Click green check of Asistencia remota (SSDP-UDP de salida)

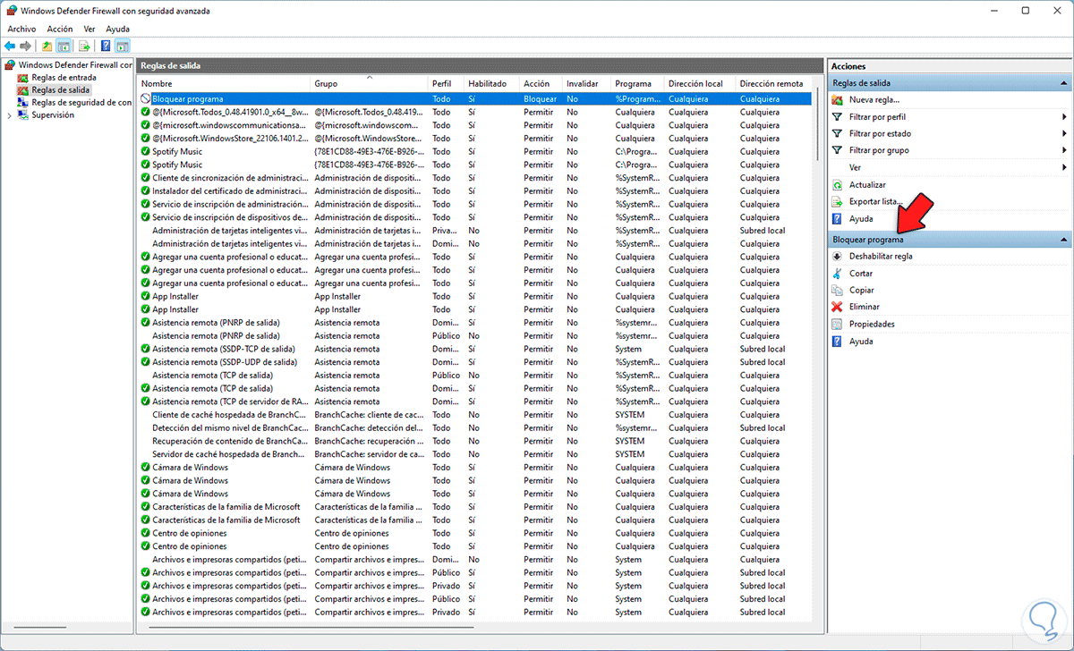[146, 362]
